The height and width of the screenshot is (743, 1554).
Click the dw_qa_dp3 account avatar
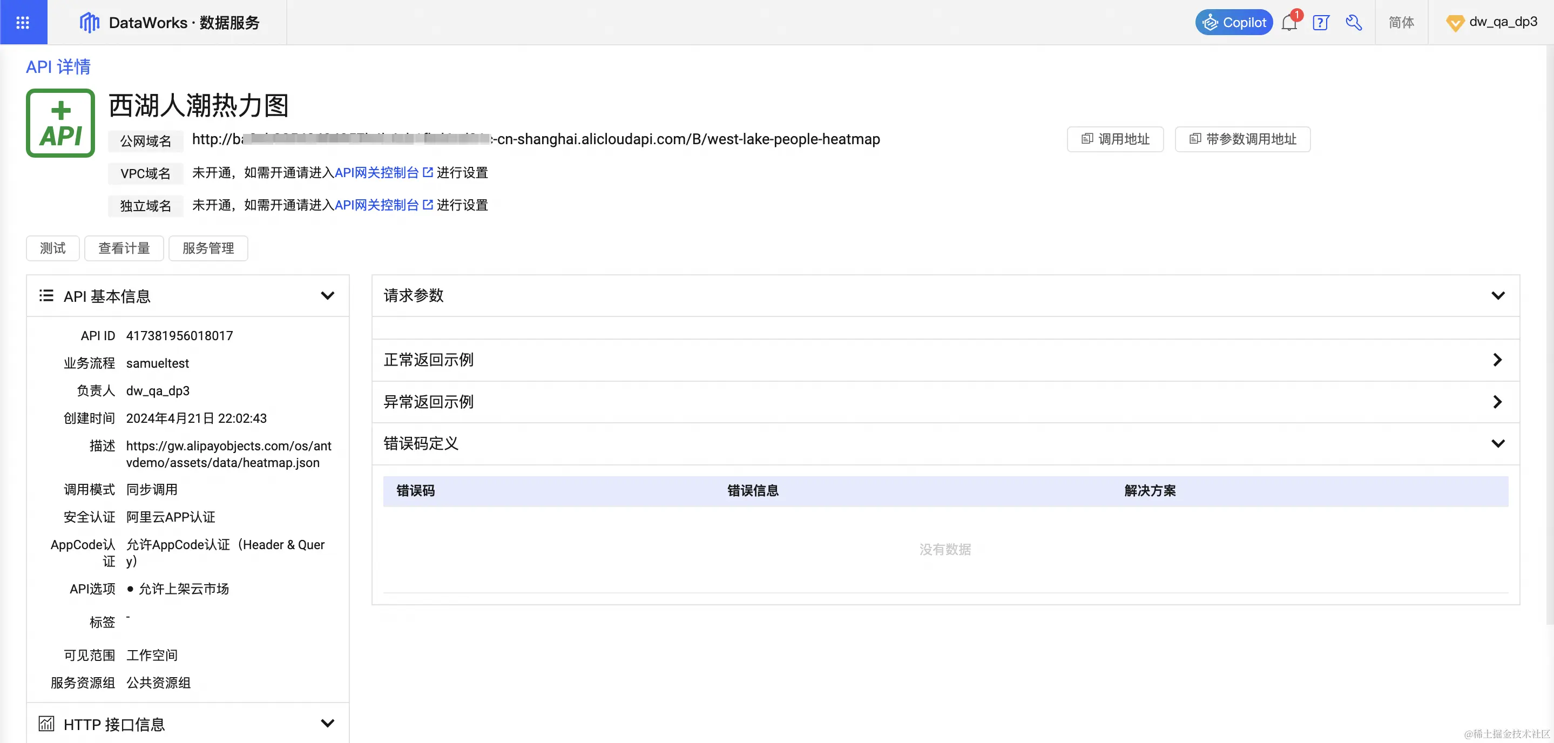1455,23
